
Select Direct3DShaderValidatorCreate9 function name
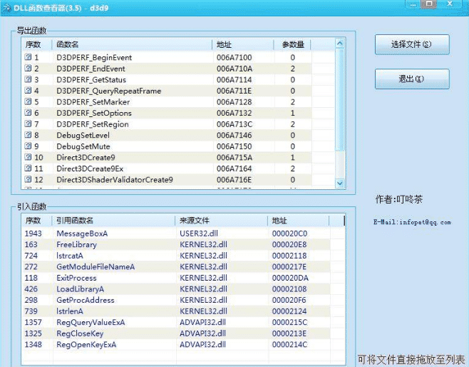click(115, 179)
